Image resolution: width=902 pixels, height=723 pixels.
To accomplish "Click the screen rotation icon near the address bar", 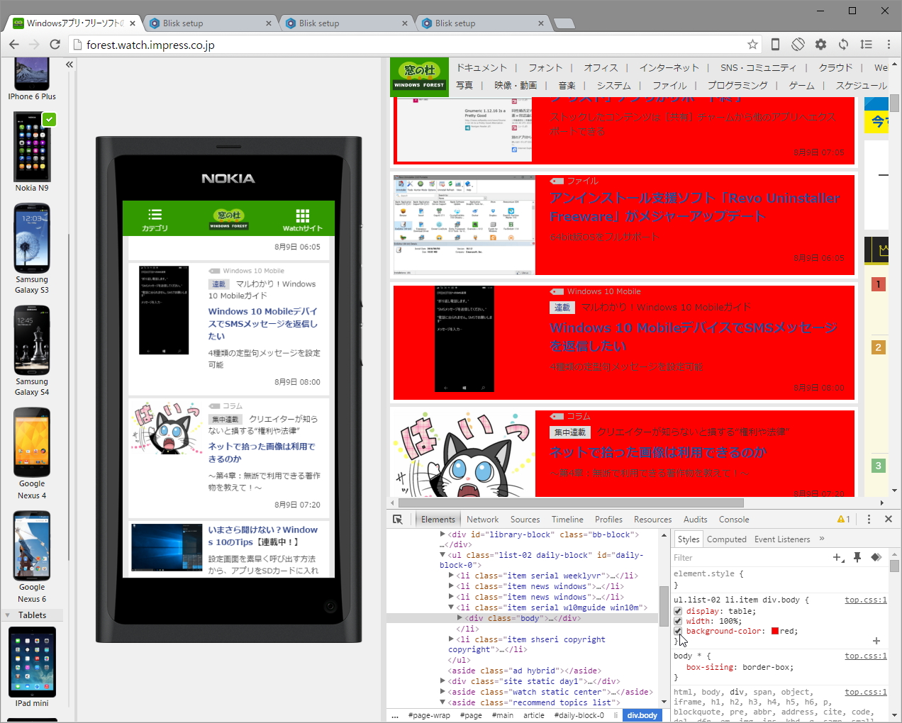I will (798, 44).
